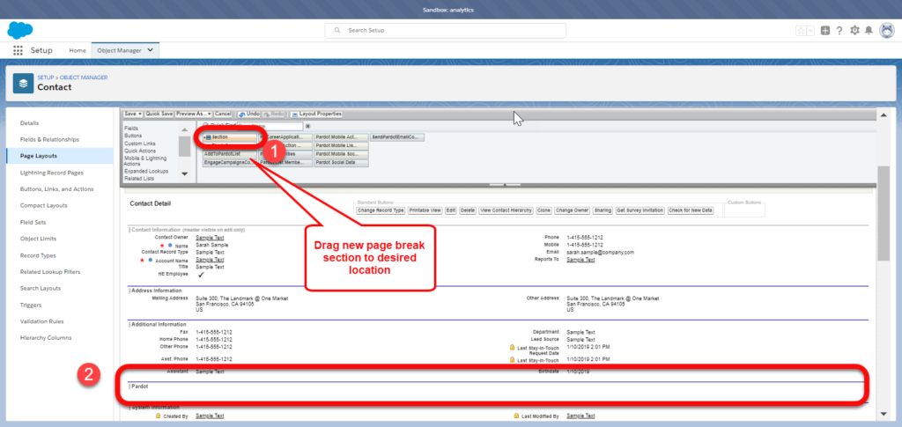Viewport: 902px width, 427px height.
Task: Open the Help question mark icon
Action: (x=839, y=31)
